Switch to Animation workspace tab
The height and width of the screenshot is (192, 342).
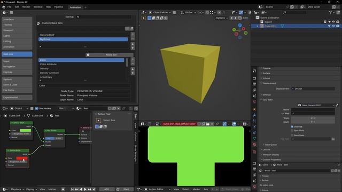click(75, 7)
